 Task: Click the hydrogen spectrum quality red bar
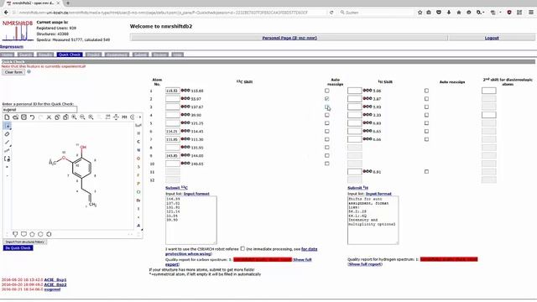(449, 259)
